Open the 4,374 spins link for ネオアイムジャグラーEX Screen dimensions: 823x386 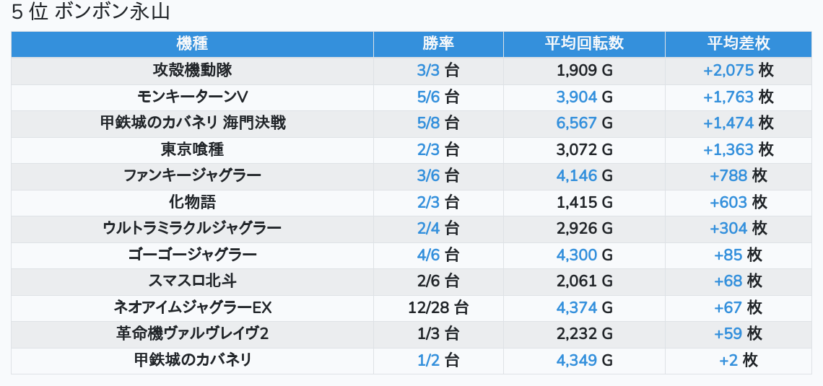(x=576, y=307)
